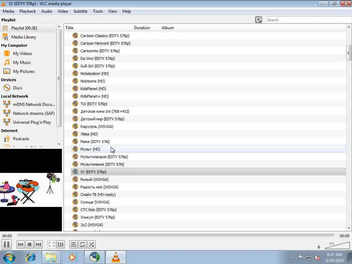The width and height of the screenshot is (352, 264).
Task: Select Смайл ТВ (HD ready) entry
Action: pos(208,195)
